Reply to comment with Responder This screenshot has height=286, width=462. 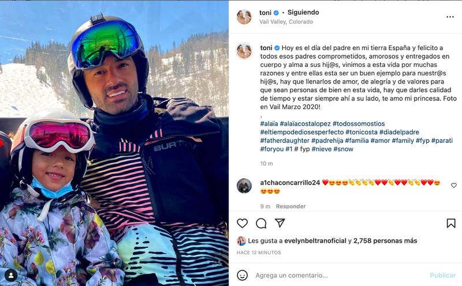click(290, 206)
